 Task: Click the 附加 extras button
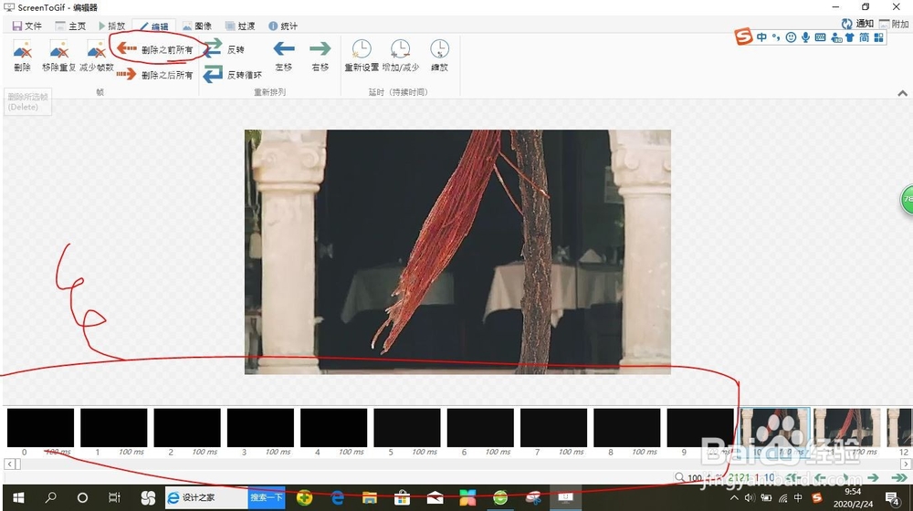[x=894, y=24]
